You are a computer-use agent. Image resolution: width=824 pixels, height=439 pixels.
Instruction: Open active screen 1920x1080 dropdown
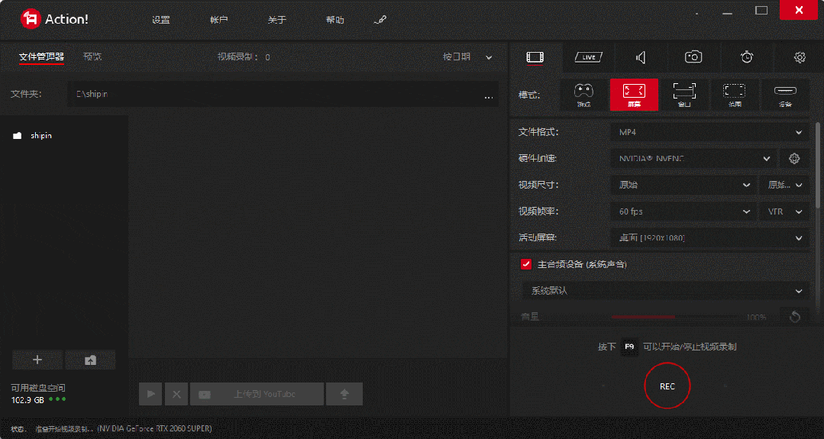point(710,238)
